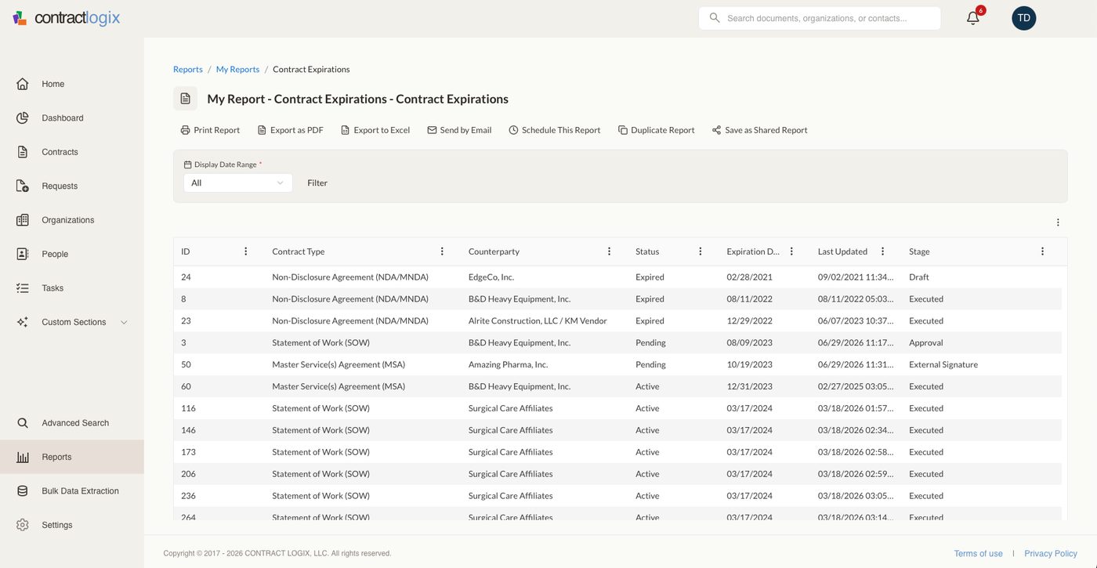Image resolution: width=1097 pixels, height=568 pixels.
Task: Click the contractlogix logo
Action: tap(67, 18)
